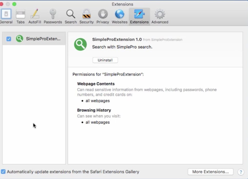248x179 pixels.
Task: Click the More Extensions button
Action: (210, 172)
